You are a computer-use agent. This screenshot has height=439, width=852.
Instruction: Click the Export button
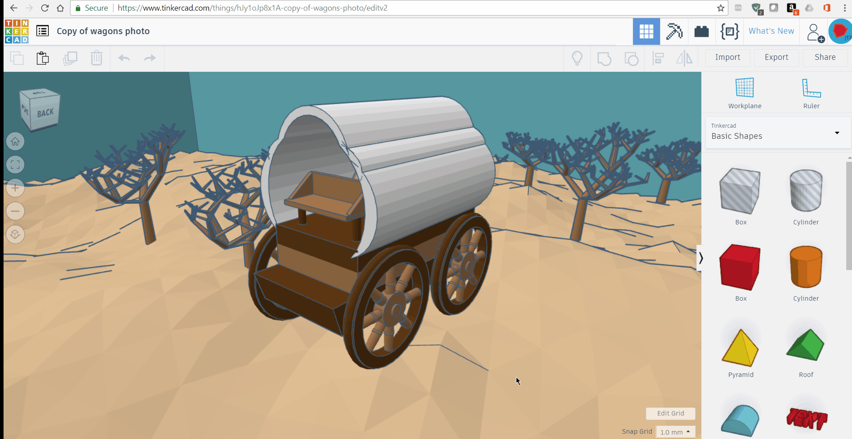(776, 58)
